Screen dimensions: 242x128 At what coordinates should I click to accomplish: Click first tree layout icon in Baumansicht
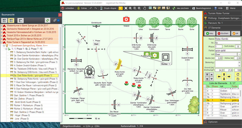coord(4,20)
